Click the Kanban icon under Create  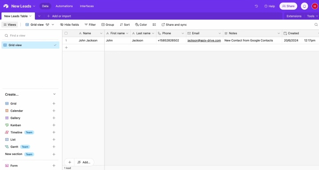coord(7,125)
